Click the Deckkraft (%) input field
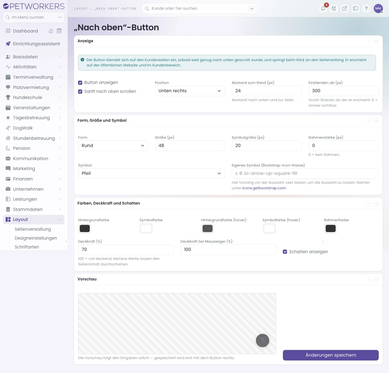Image resolution: width=389 pixels, height=373 pixels. click(x=126, y=250)
